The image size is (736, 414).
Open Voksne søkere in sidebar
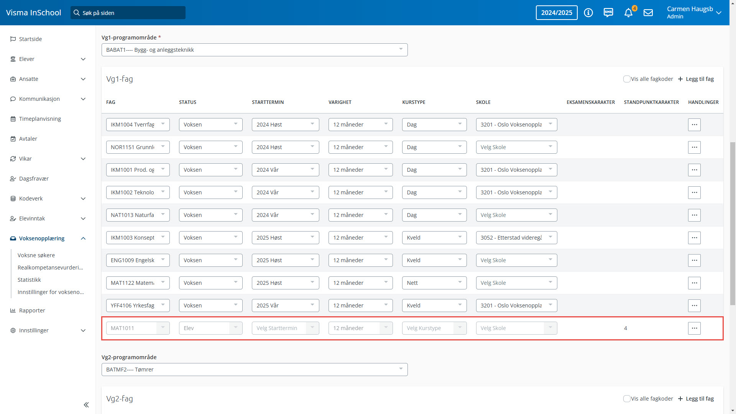[x=36, y=255]
